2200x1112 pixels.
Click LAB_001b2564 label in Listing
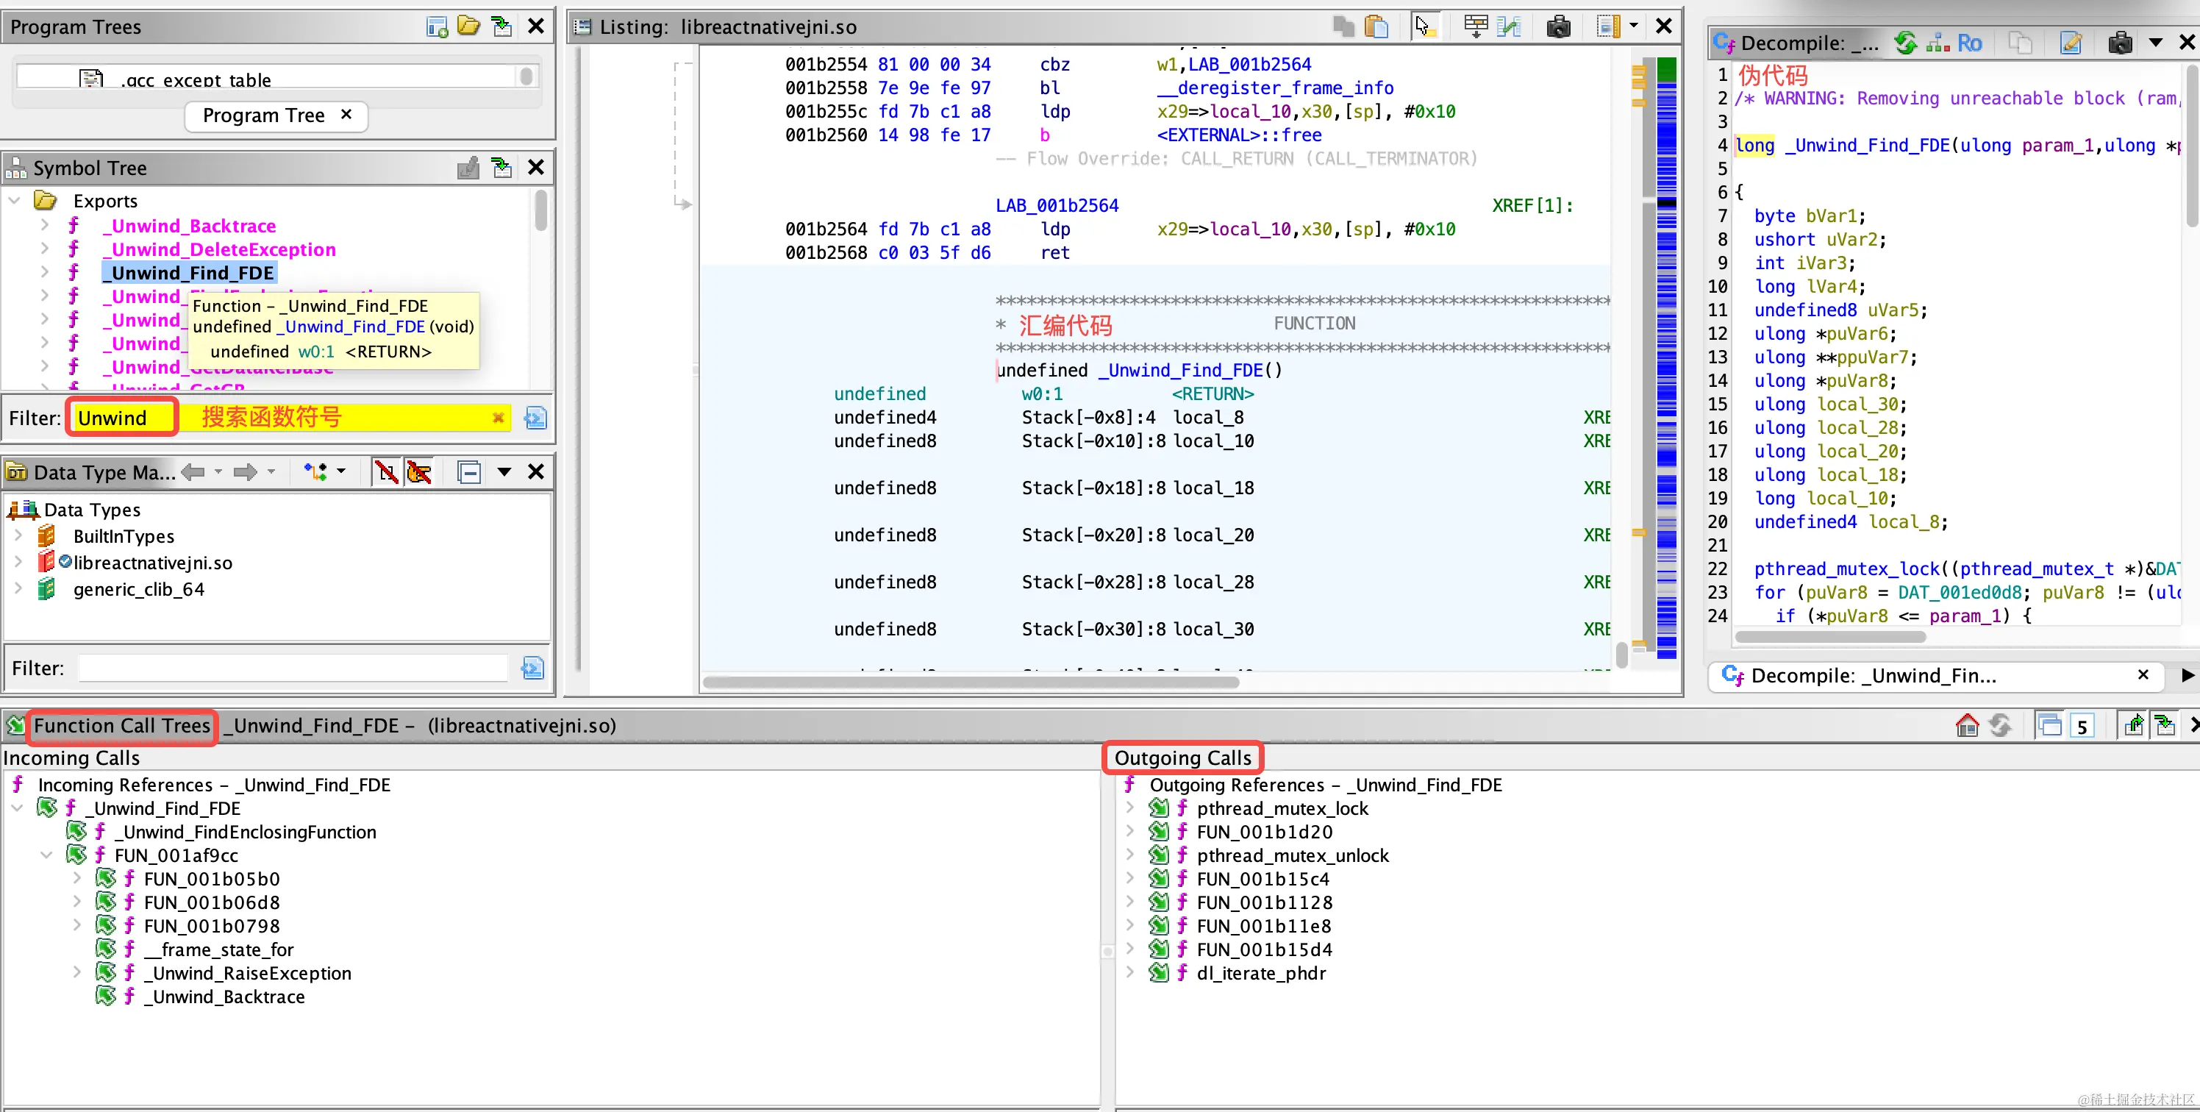[x=1057, y=205]
